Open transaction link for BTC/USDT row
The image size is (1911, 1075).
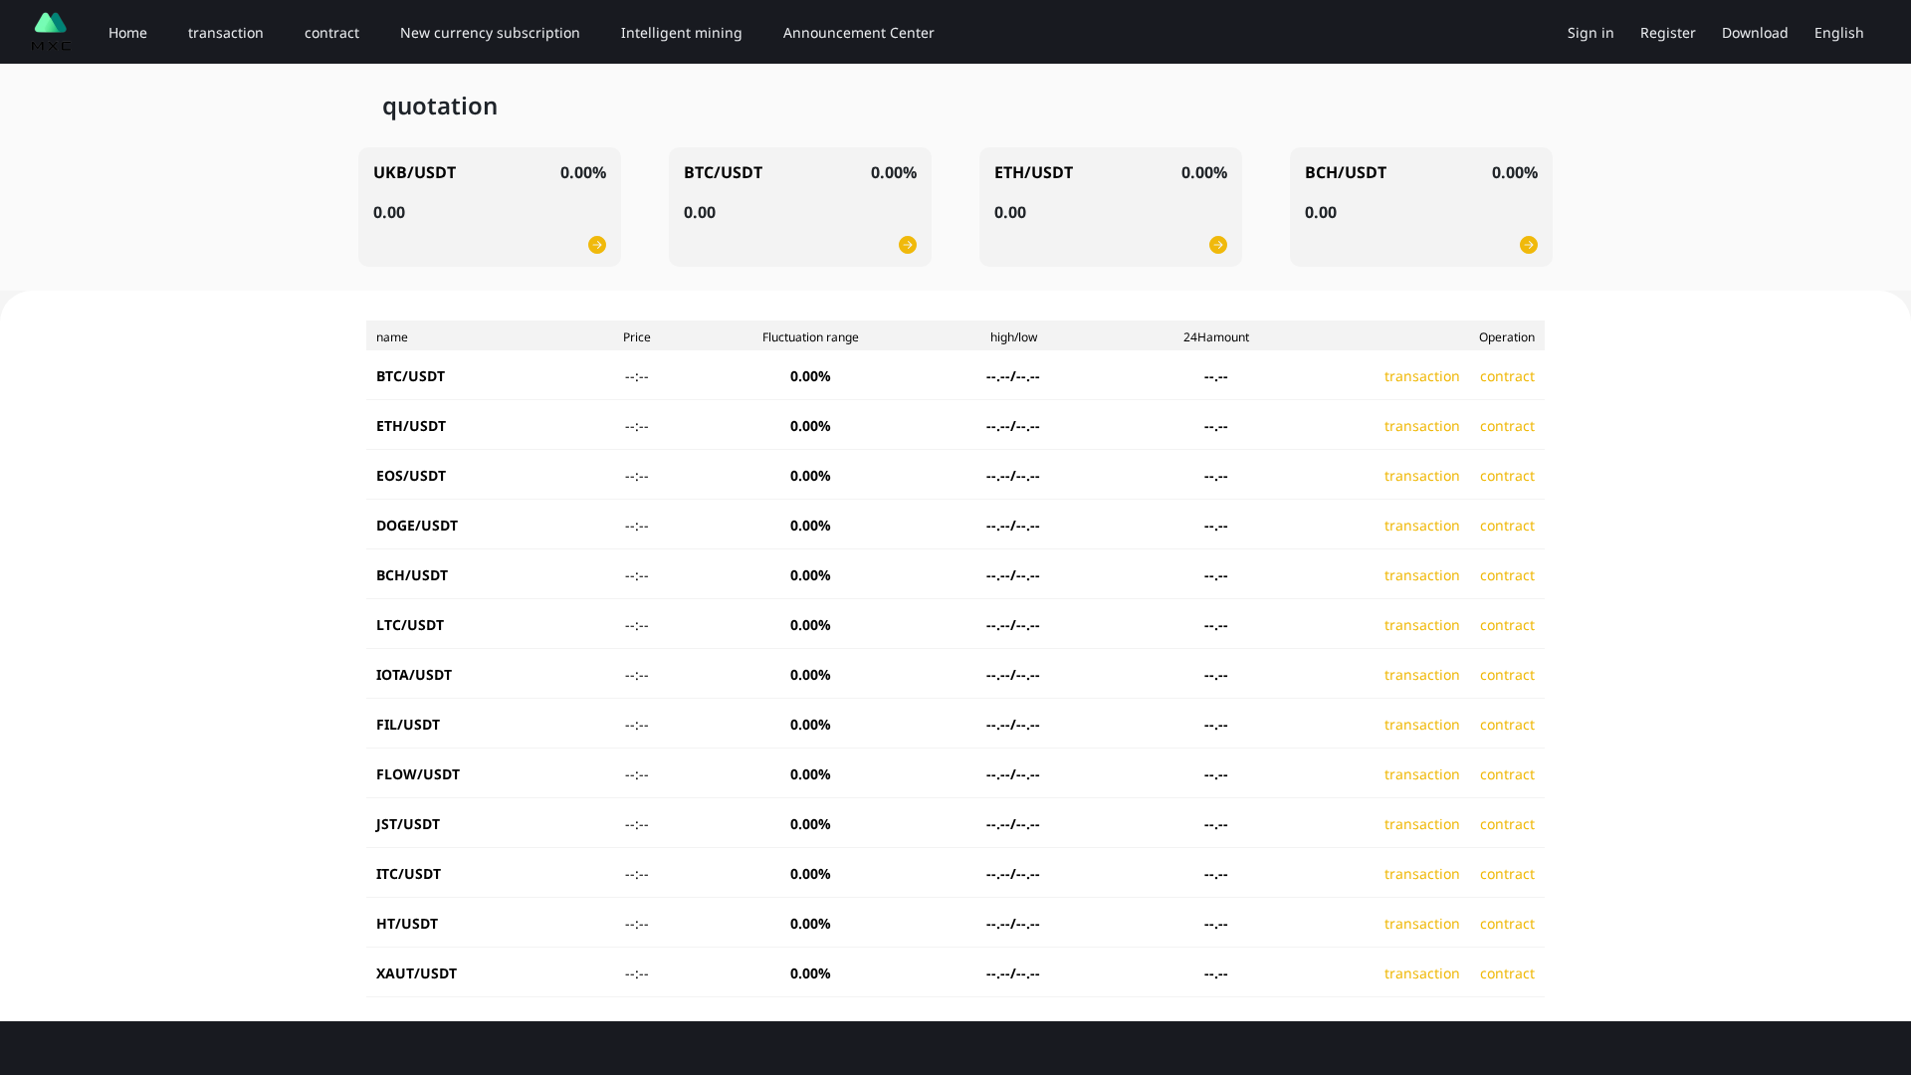(1421, 376)
